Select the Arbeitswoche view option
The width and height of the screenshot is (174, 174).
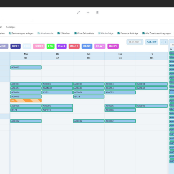click(45, 33)
